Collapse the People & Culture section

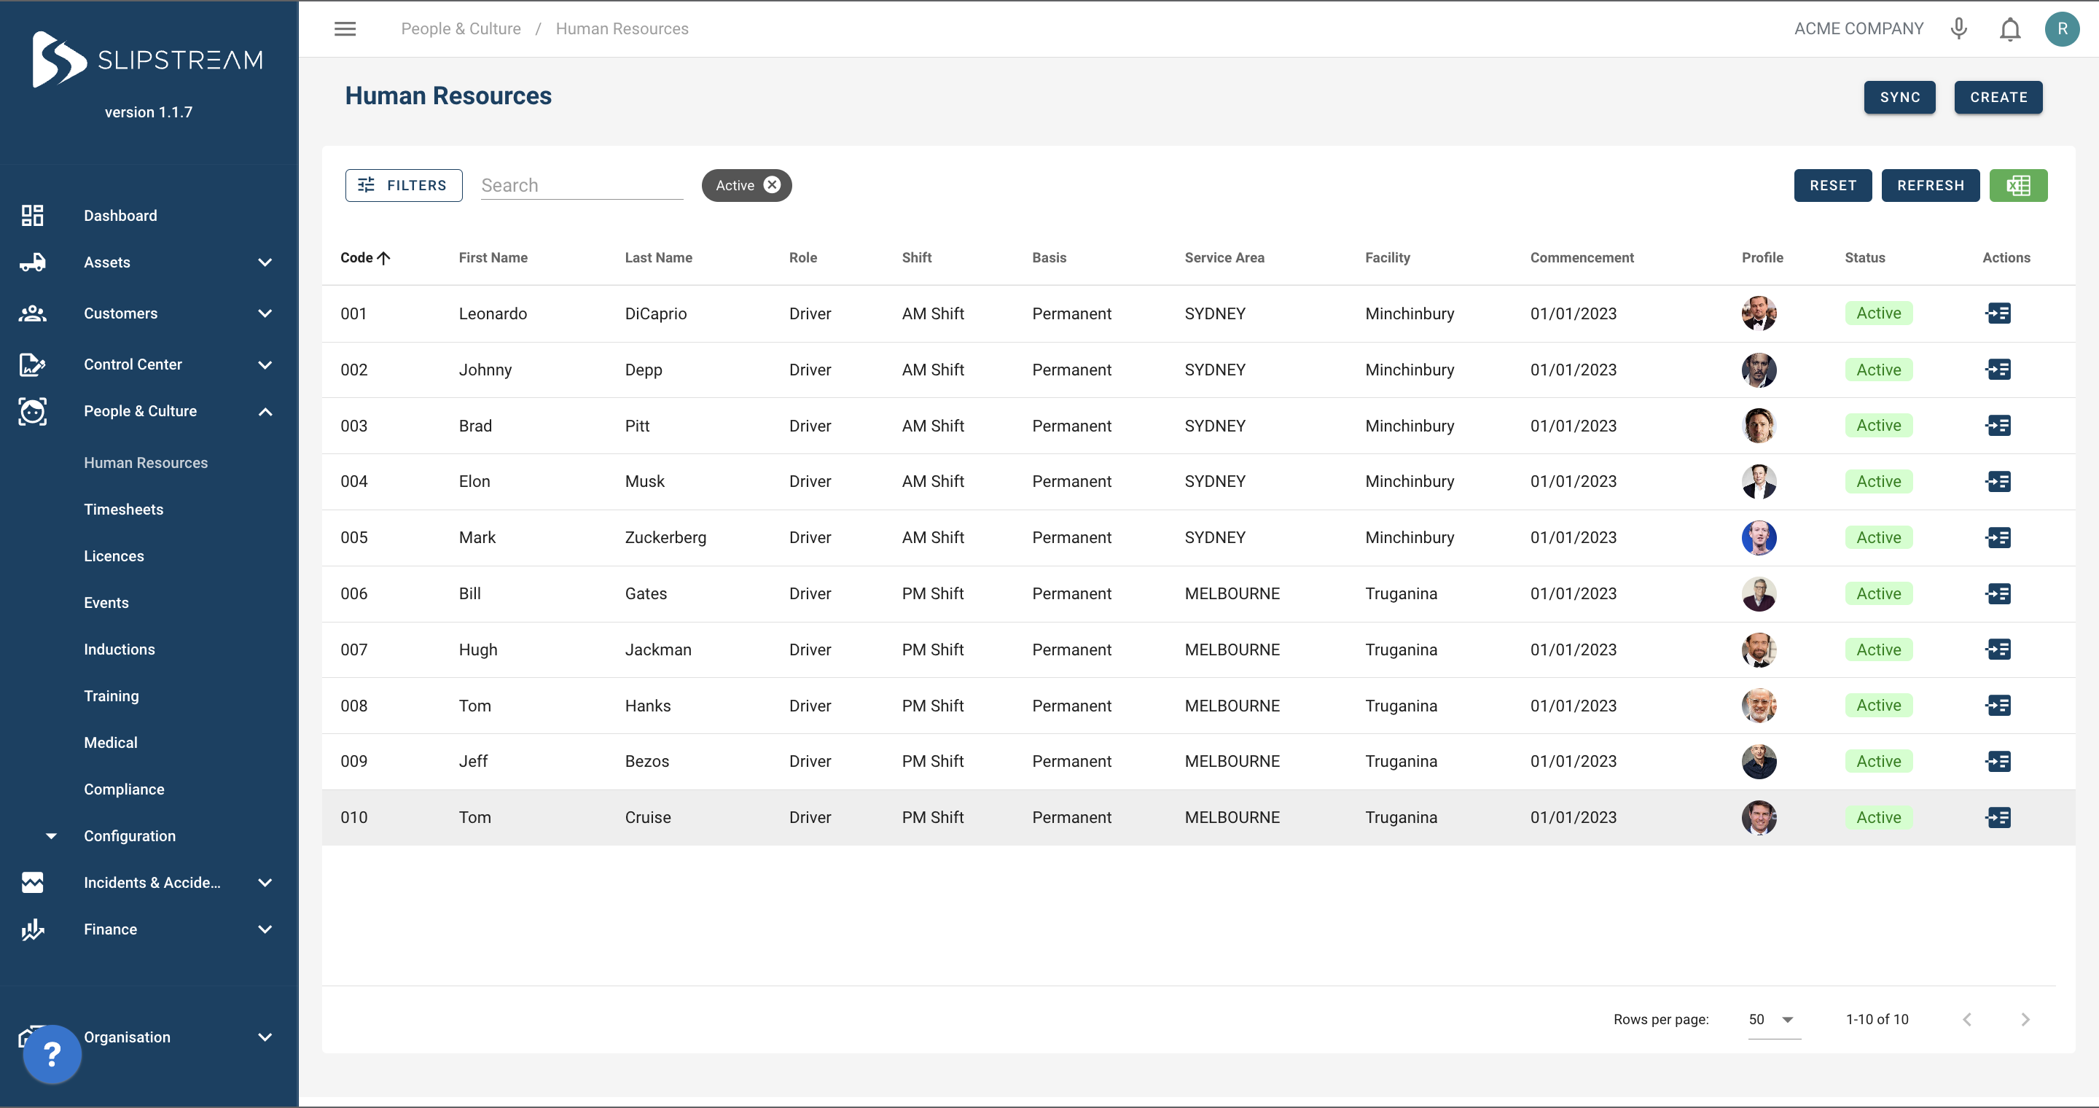264,411
